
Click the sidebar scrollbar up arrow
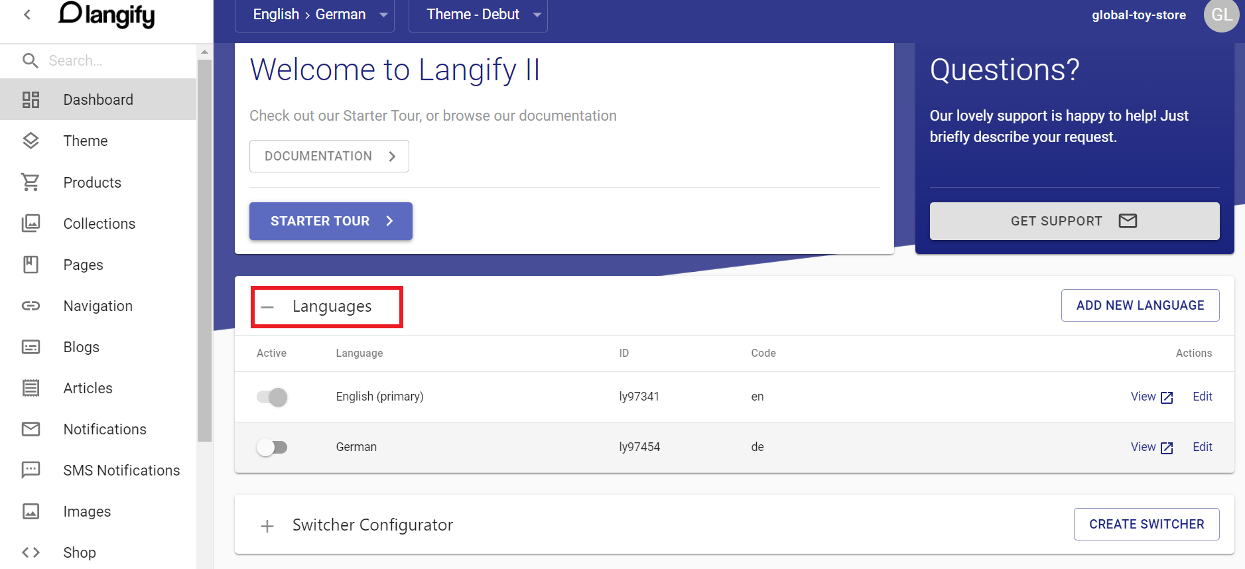point(204,52)
